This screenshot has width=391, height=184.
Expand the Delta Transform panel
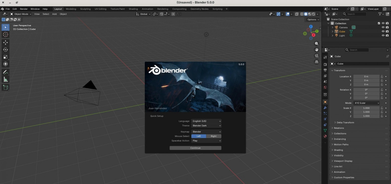(345, 122)
